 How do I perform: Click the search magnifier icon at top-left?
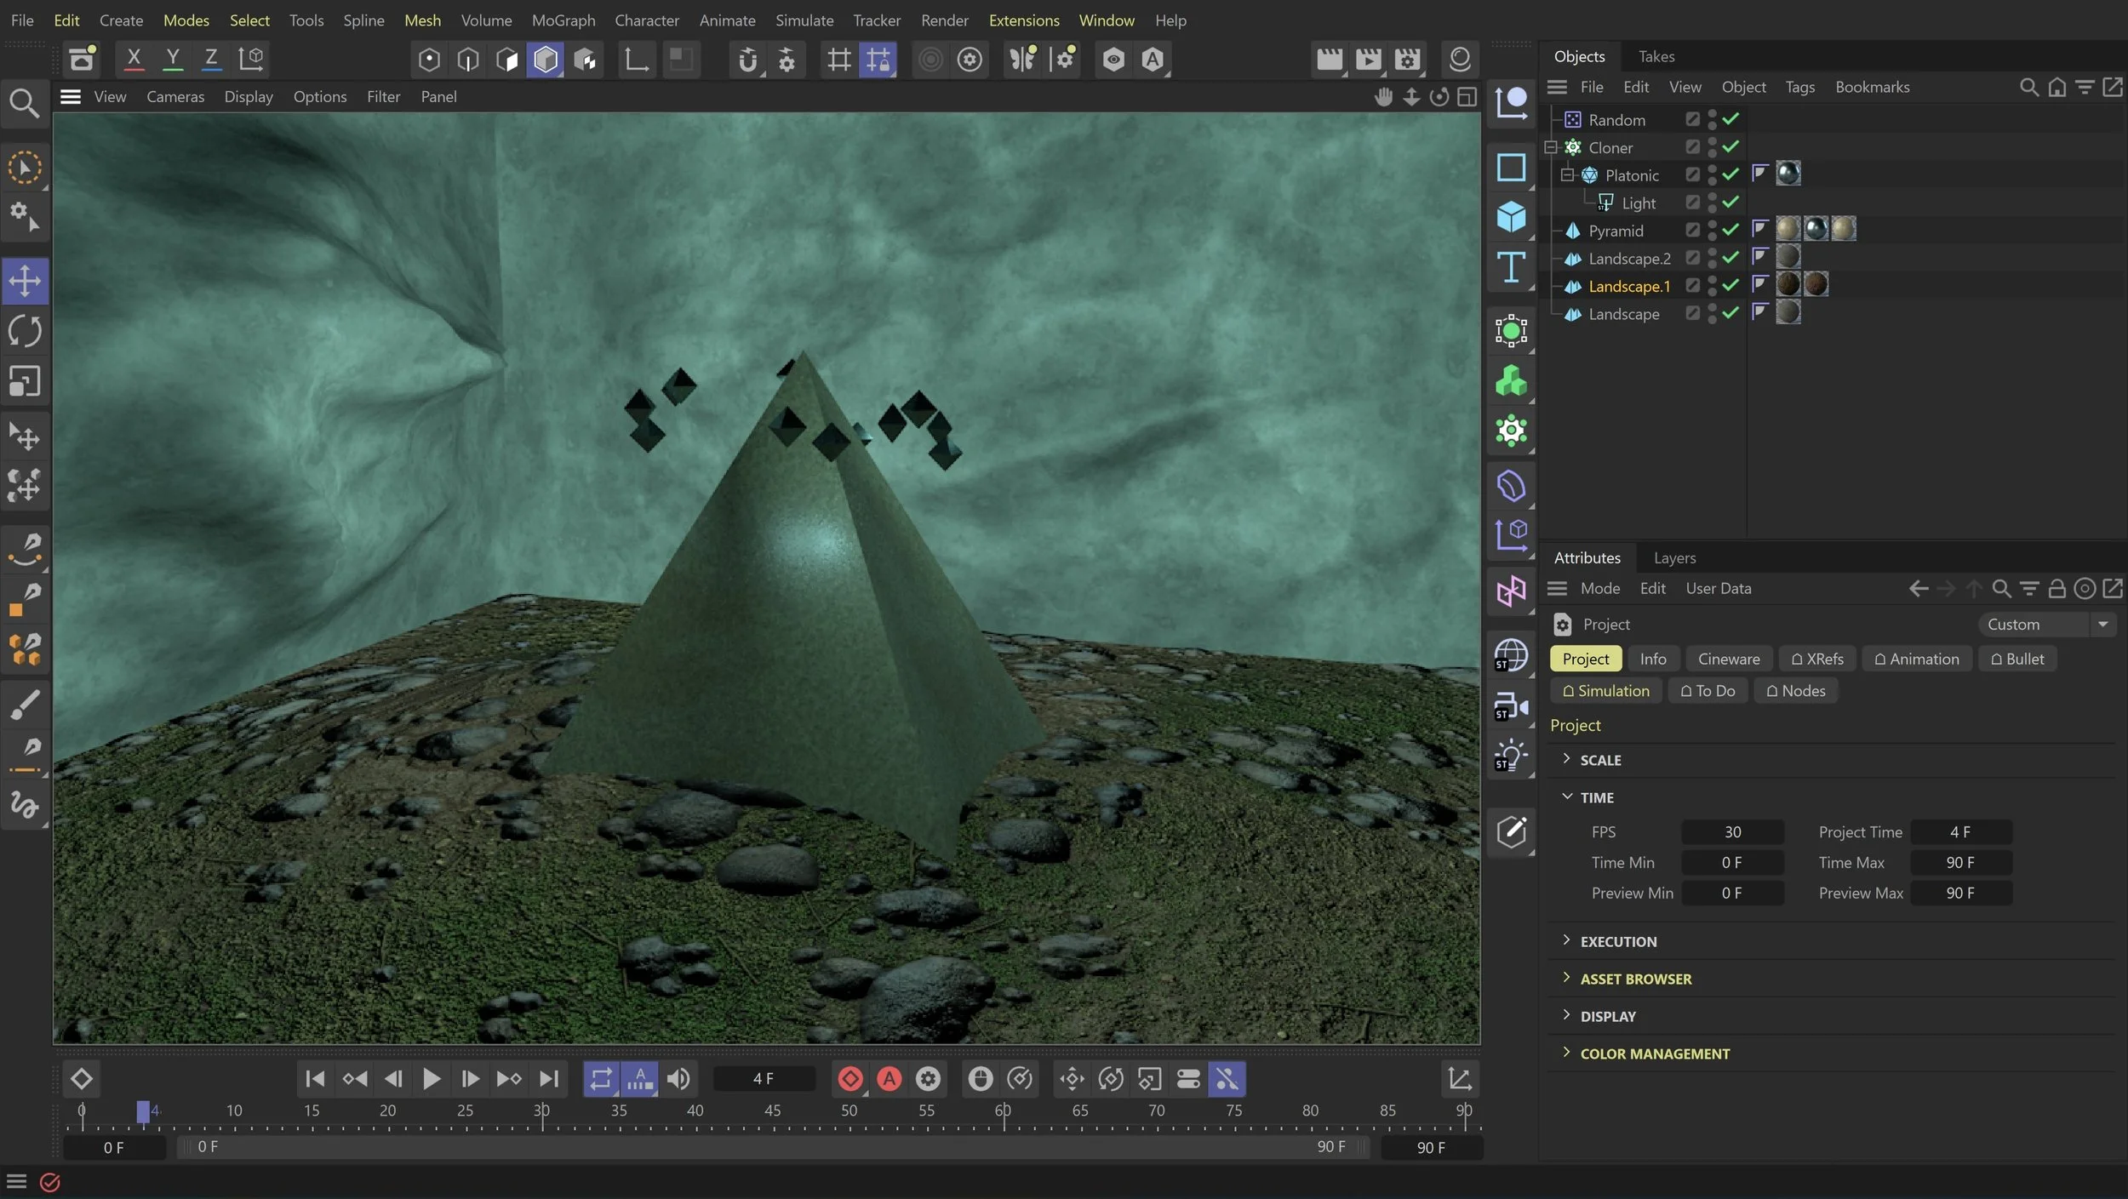(24, 103)
